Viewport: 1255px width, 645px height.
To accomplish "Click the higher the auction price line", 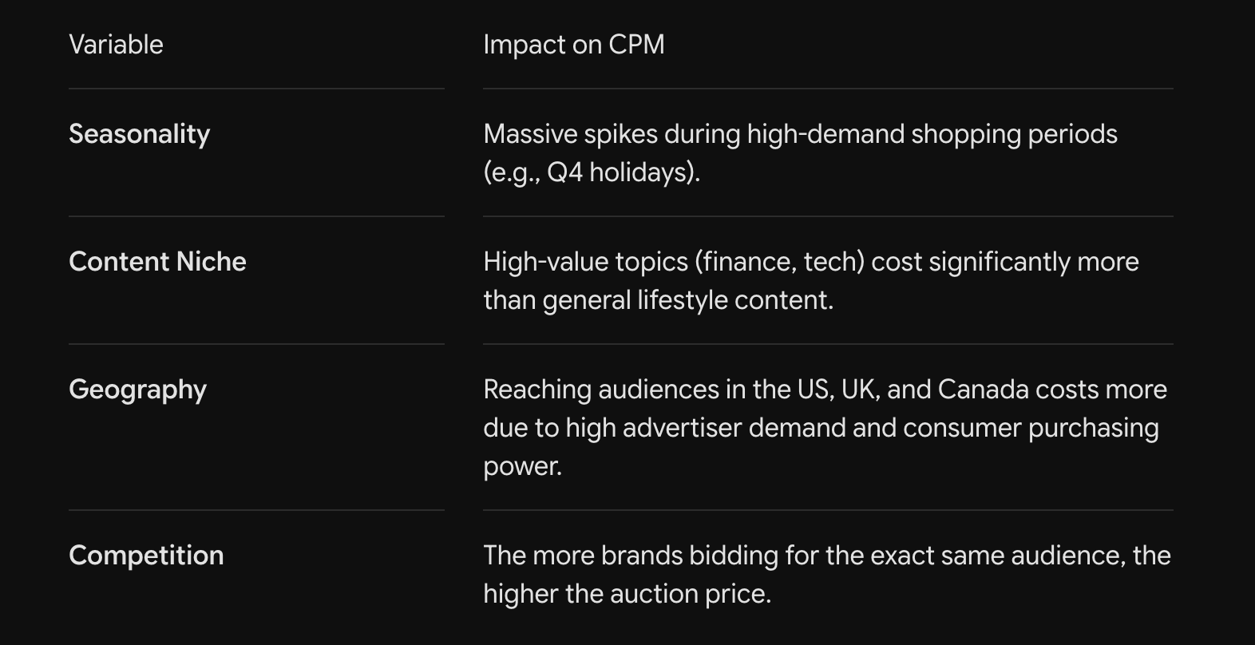I will (627, 594).
